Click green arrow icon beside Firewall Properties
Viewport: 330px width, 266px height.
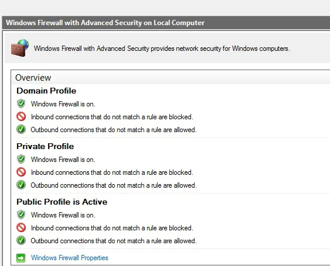pos(21,258)
